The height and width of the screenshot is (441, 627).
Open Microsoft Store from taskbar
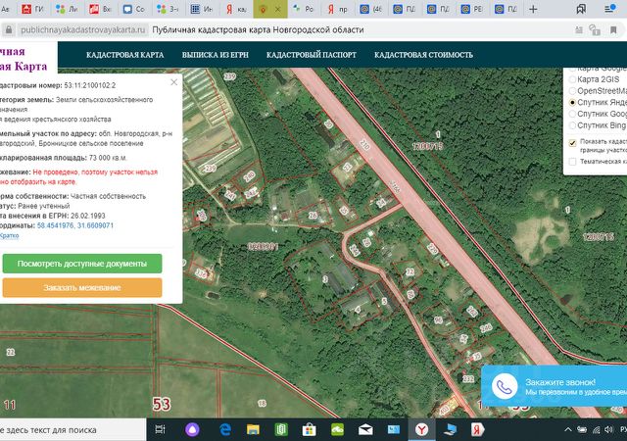point(310,430)
